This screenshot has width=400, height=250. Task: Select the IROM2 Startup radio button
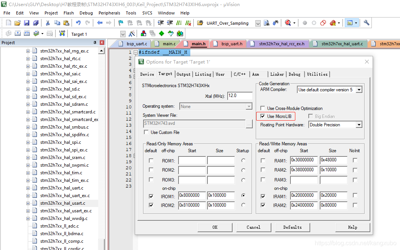[243, 205]
